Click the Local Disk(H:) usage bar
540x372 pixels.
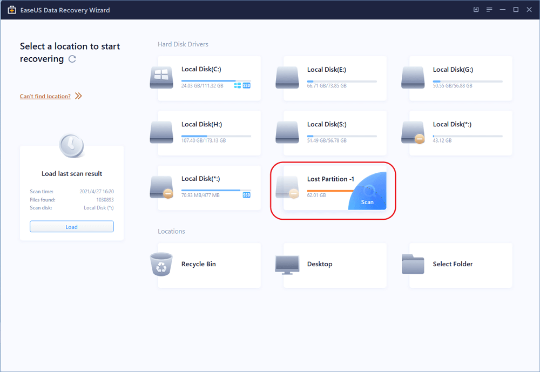[x=217, y=136]
